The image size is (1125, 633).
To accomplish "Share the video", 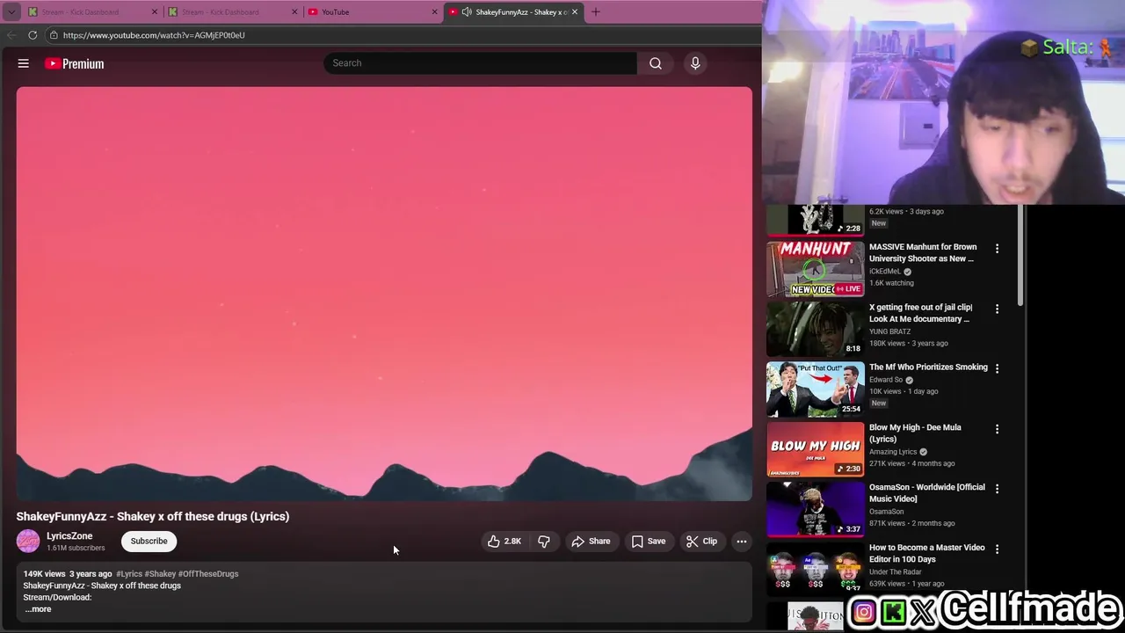I will (591, 541).
